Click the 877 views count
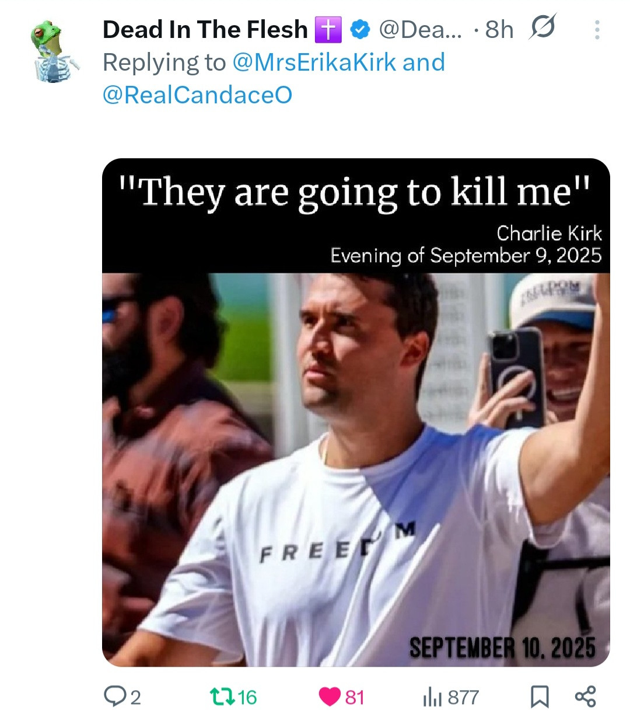630x724 pixels. (x=463, y=697)
